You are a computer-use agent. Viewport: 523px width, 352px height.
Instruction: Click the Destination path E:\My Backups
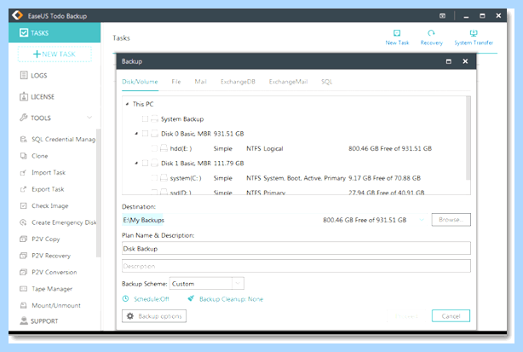143,220
